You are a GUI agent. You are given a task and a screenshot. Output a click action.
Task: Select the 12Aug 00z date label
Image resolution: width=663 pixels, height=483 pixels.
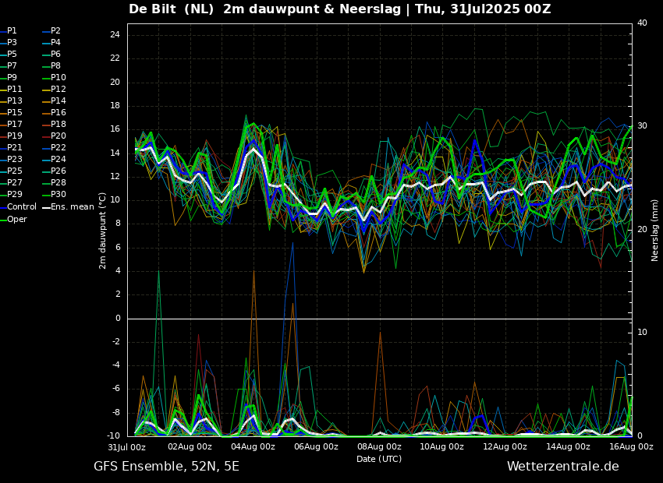(505, 446)
